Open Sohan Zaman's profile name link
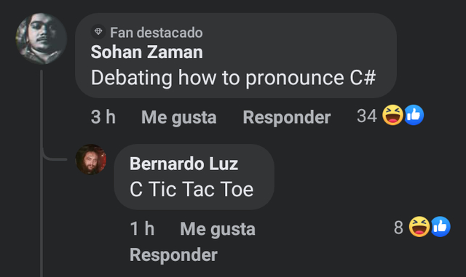The height and width of the screenshot is (277, 466). point(147,52)
